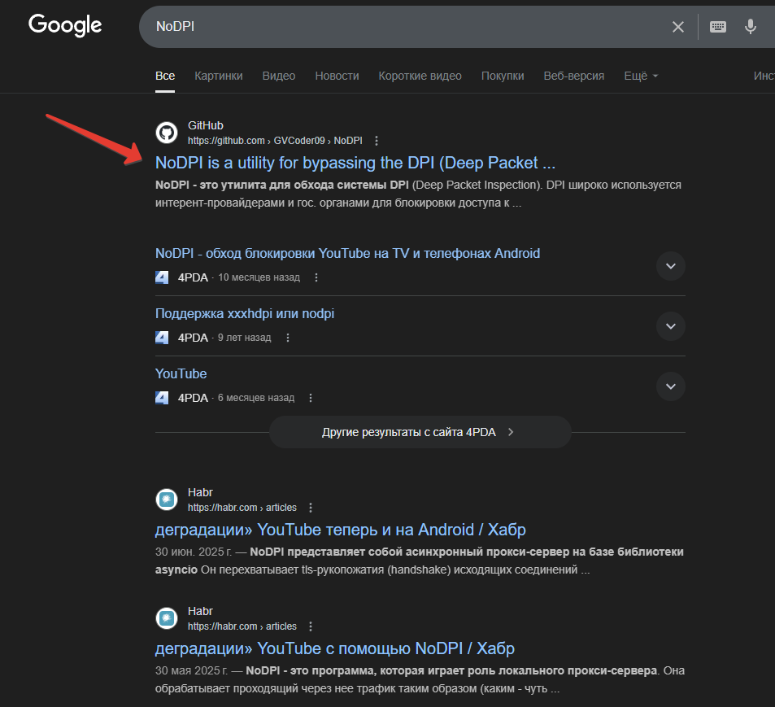Open the on-screen keyboard icon
Screen dimensions: 775x707
[717, 27]
